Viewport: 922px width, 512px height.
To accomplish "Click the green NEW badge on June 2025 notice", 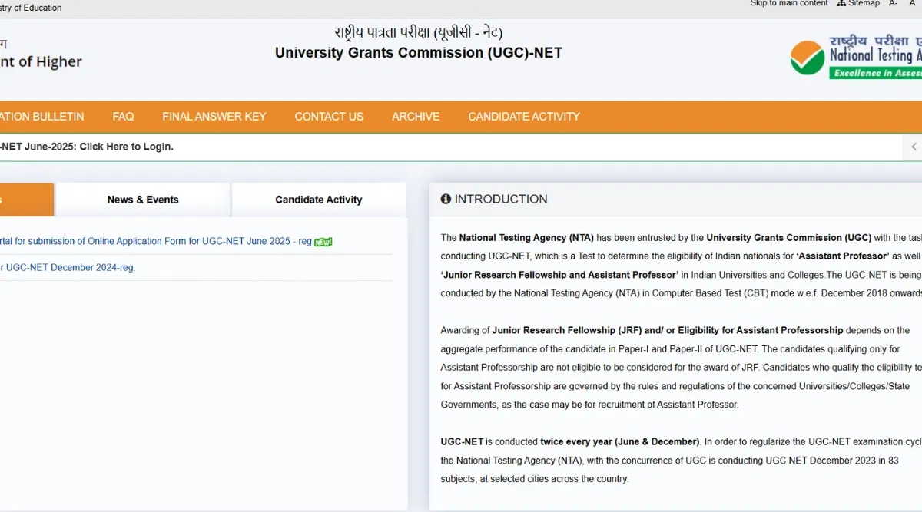I will [323, 242].
